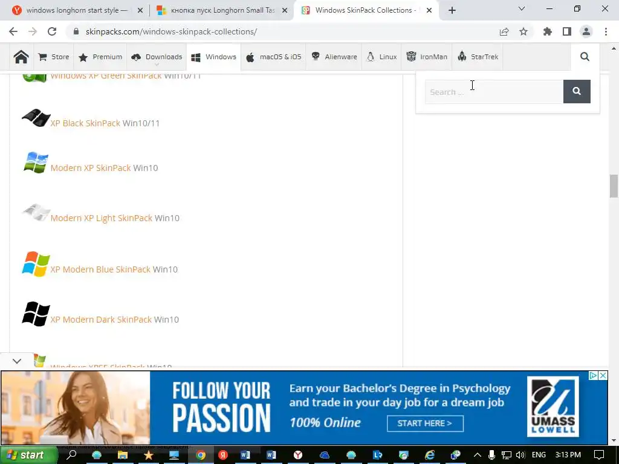The width and height of the screenshot is (619, 464).
Task: Toggle the browser side panel icon
Action: coord(567,31)
